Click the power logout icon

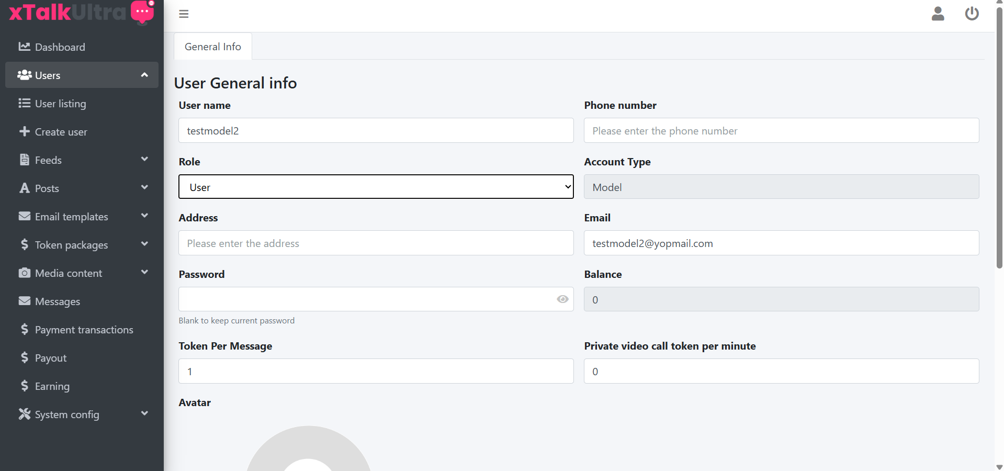point(972,14)
